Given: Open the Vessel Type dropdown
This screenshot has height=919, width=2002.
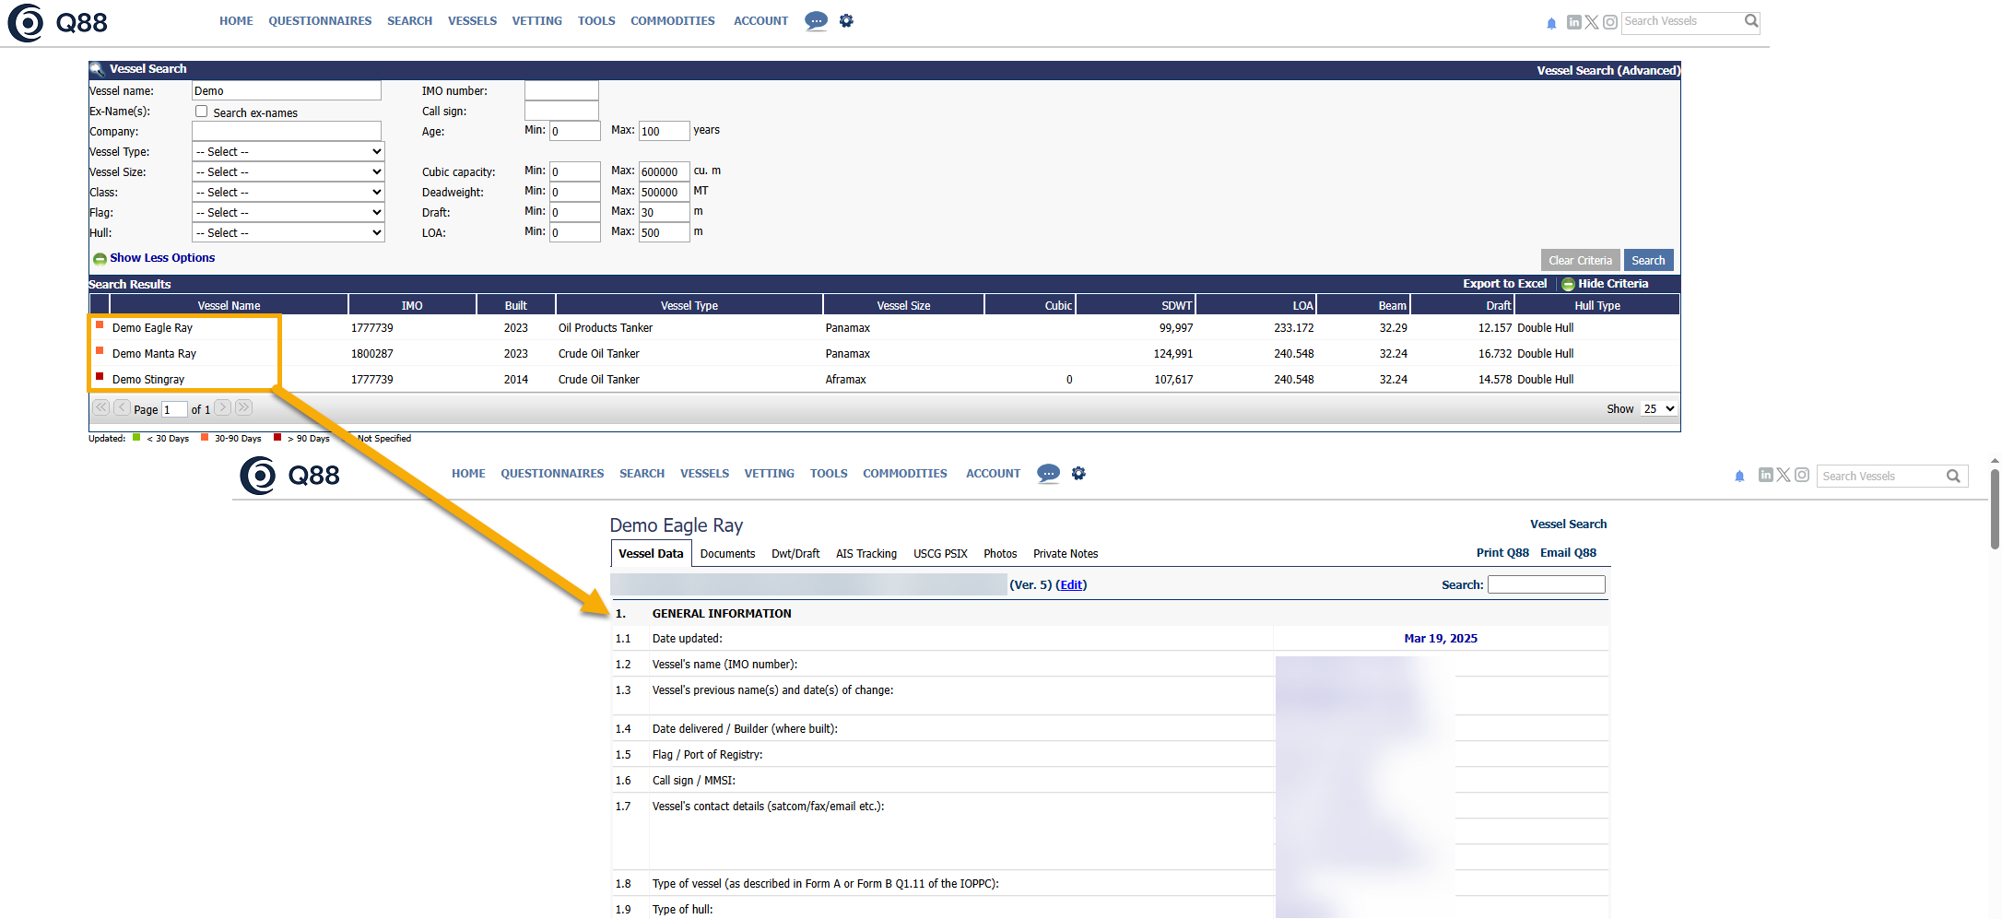Looking at the screenshot, I should click(x=288, y=152).
